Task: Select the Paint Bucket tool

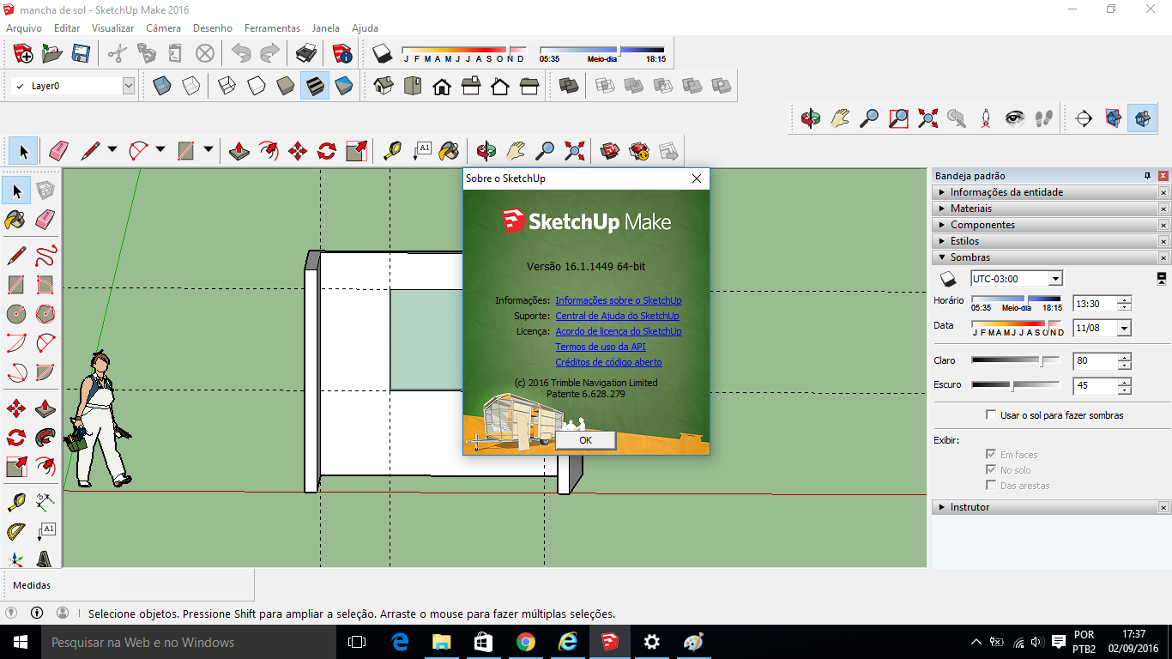Action: pos(15,220)
